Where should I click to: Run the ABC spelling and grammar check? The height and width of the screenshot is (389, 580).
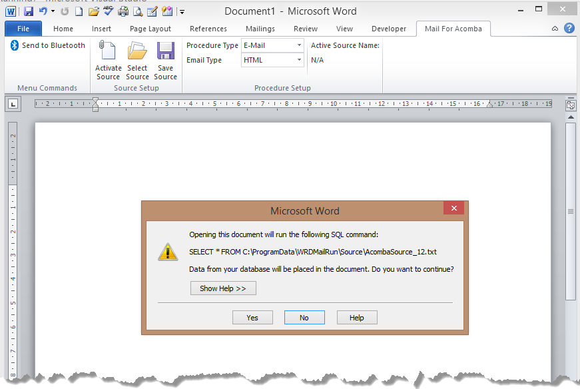click(109, 11)
